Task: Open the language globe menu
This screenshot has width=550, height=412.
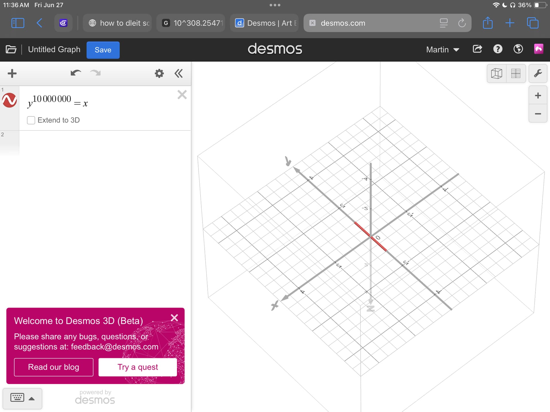Action: tap(518, 49)
